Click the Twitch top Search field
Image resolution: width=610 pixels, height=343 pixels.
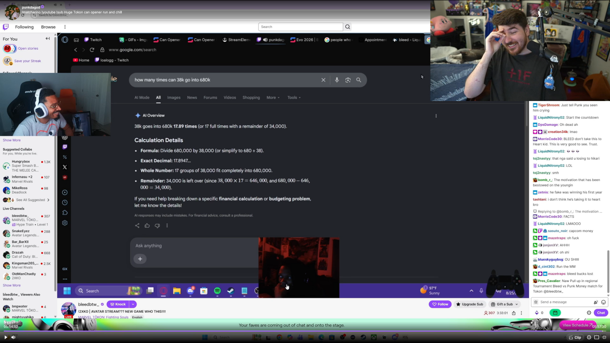click(300, 27)
